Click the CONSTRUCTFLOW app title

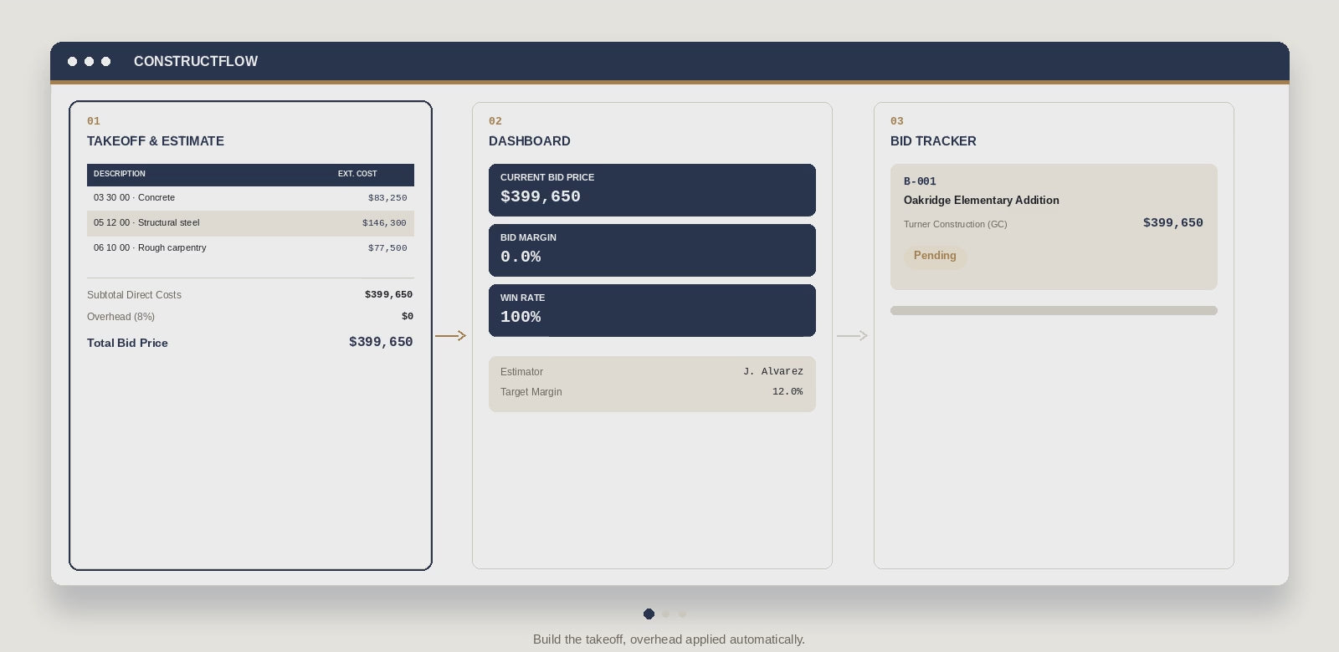pyautogui.click(x=196, y=61)
